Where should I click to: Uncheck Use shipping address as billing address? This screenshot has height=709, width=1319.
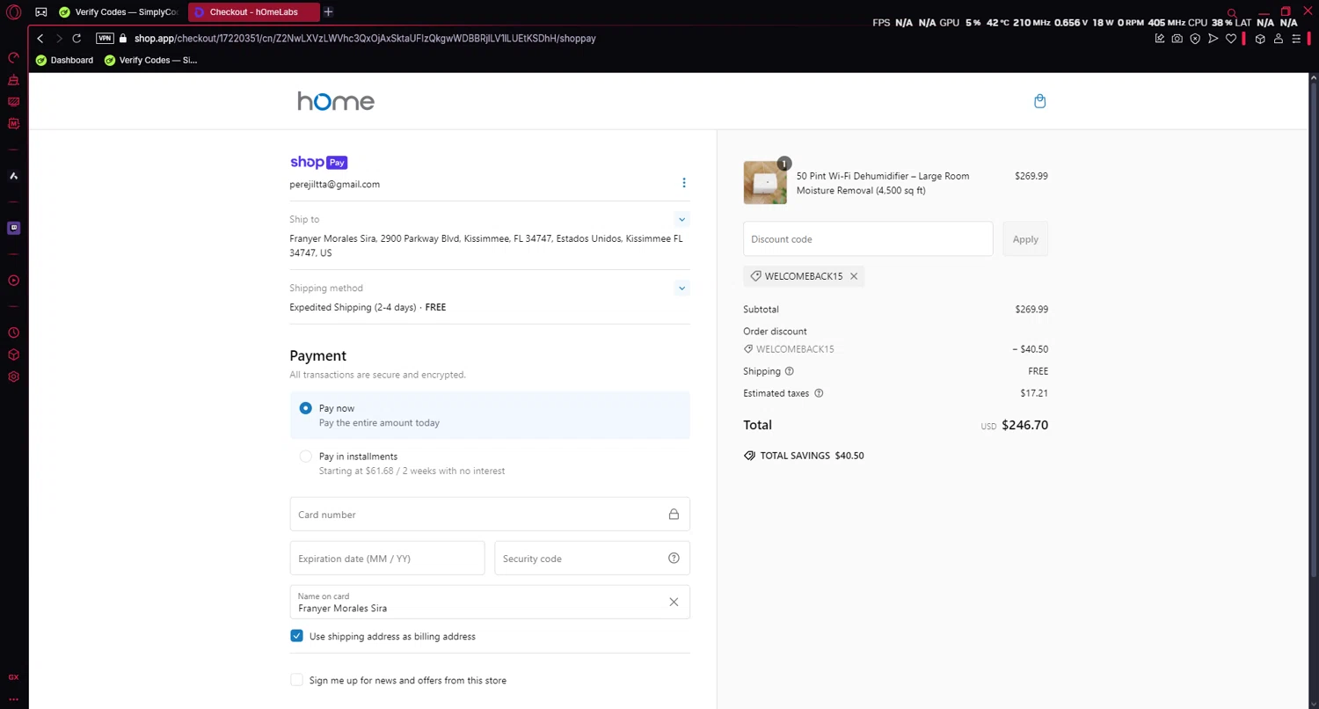click(x=296, y=636)
